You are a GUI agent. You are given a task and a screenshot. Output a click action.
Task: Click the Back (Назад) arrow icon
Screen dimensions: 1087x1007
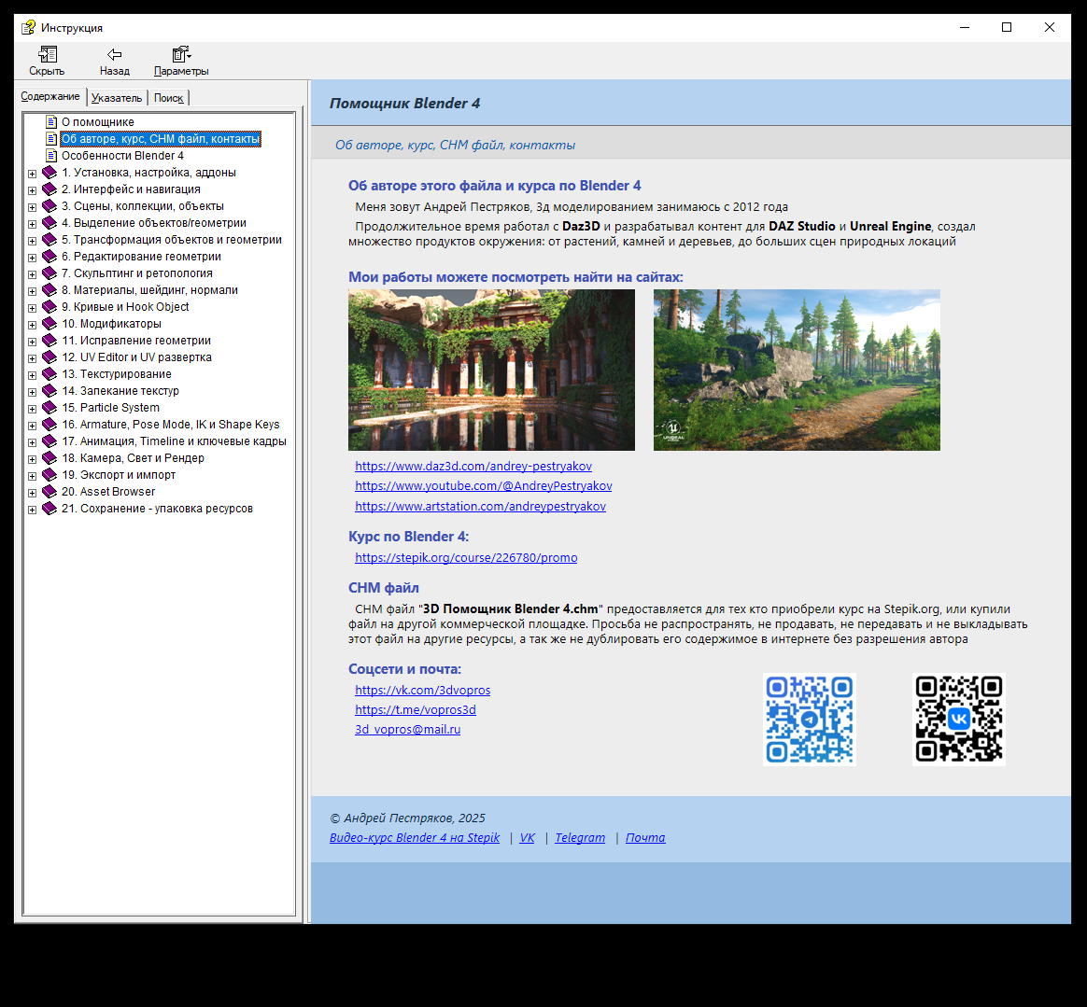pyautogui.click(x=114, y=55)
